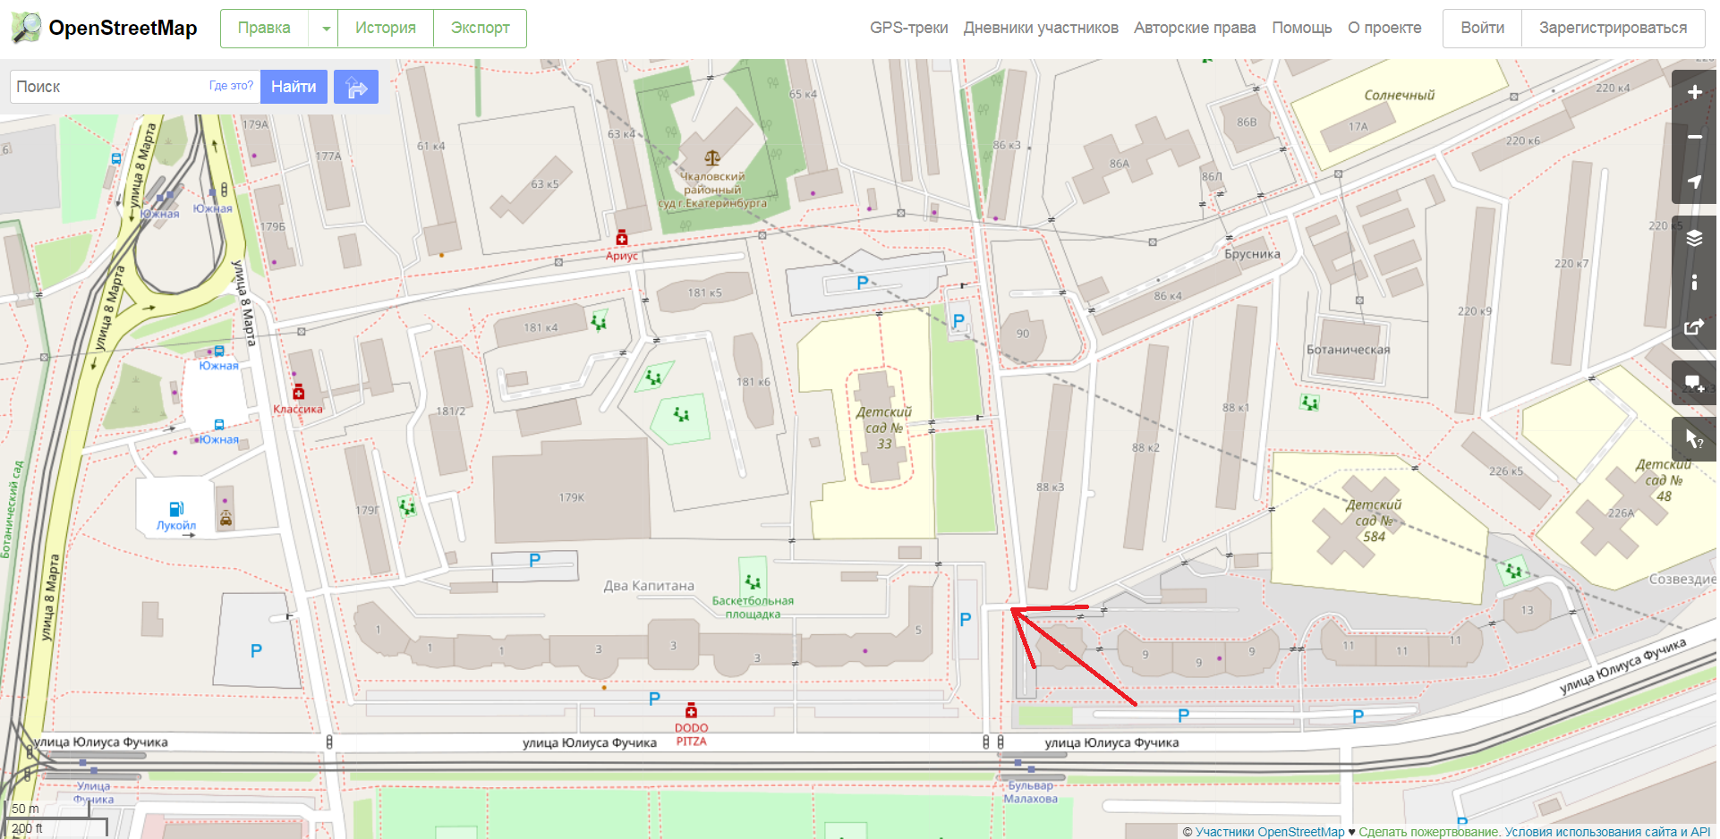Open the Помощь page

1302,28
